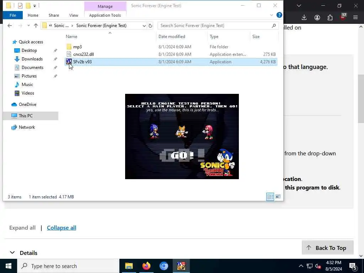This screenshot has height=273, width=364.
Task: Open Chrome from the taskbar
Action: (x=164, y=266)
